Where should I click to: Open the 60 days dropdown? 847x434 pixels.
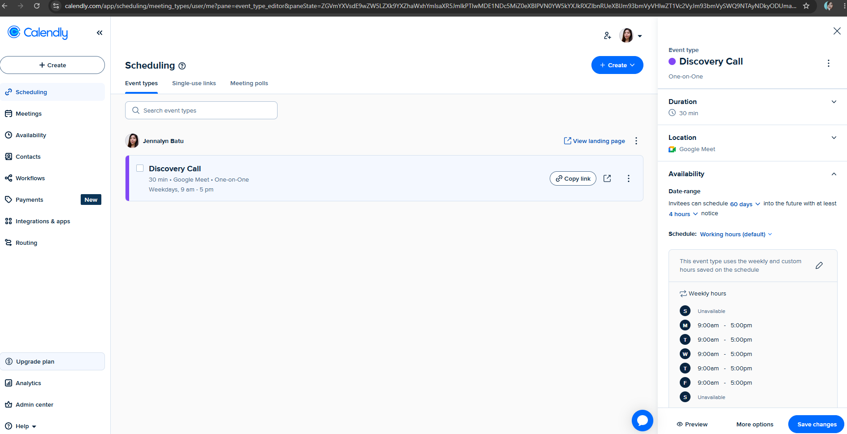point(745,204)
